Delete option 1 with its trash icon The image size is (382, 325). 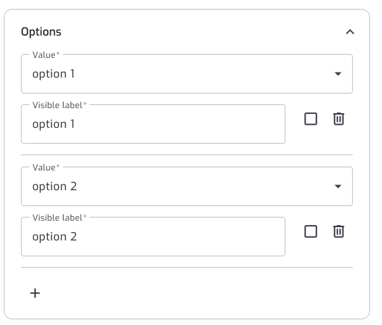tap(339, 119)
